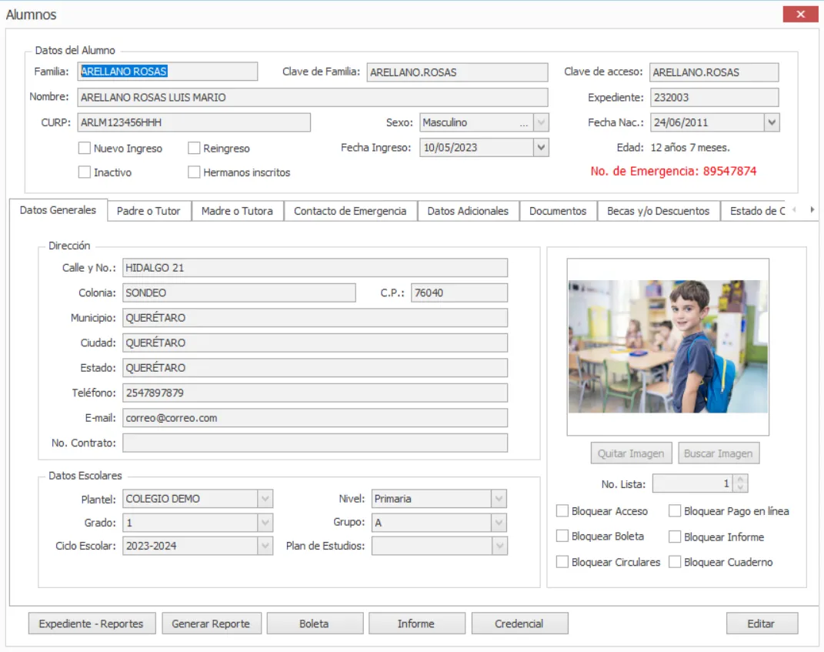Increase No. Lista using the up stepper
824x652 pixels.
(740, 479)
